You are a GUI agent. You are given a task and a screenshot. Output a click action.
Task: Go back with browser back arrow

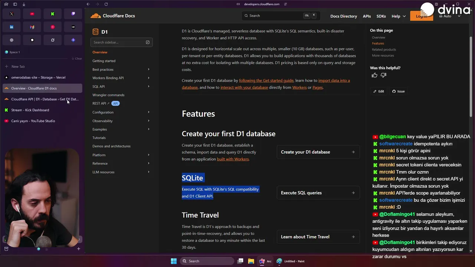point(88,4)
